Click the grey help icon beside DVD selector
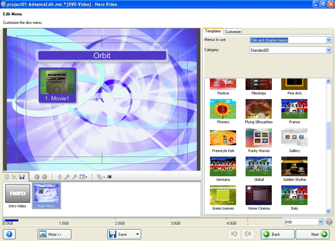This screenshot has width=335, height=241. click(329, 222)
